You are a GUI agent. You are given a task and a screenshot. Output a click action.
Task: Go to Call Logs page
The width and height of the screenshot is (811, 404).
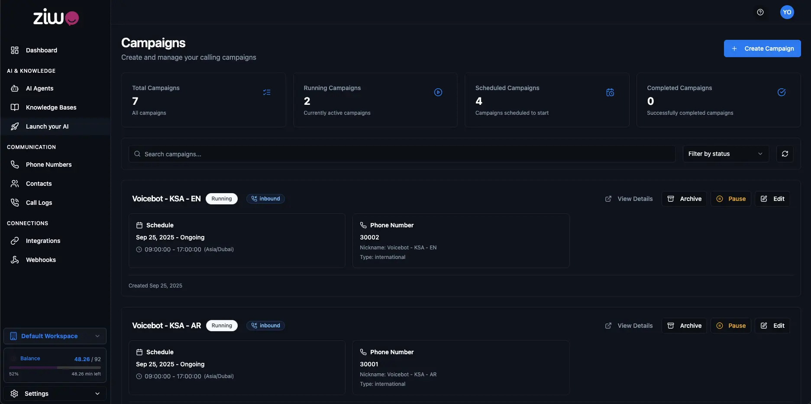[39, 203]
